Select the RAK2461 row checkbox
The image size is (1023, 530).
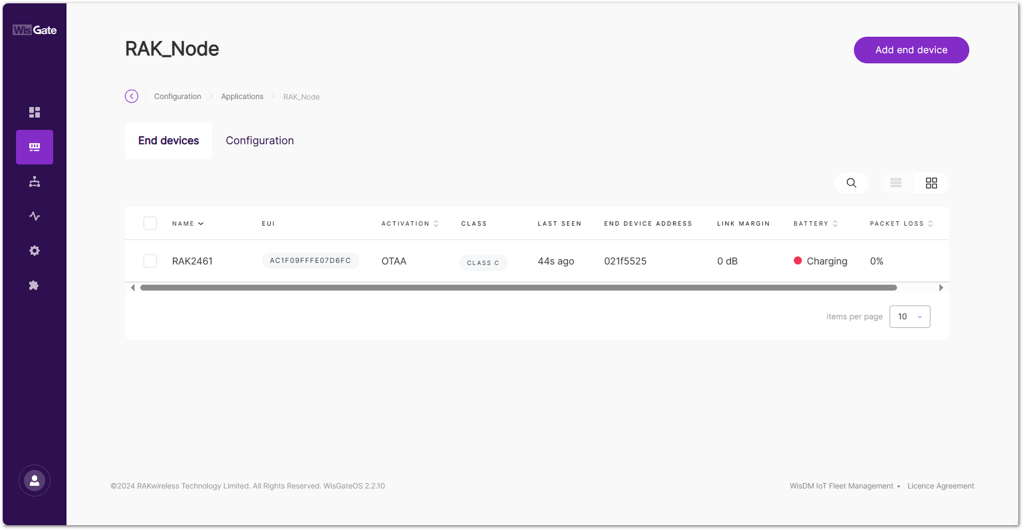[x=150, y=261]
